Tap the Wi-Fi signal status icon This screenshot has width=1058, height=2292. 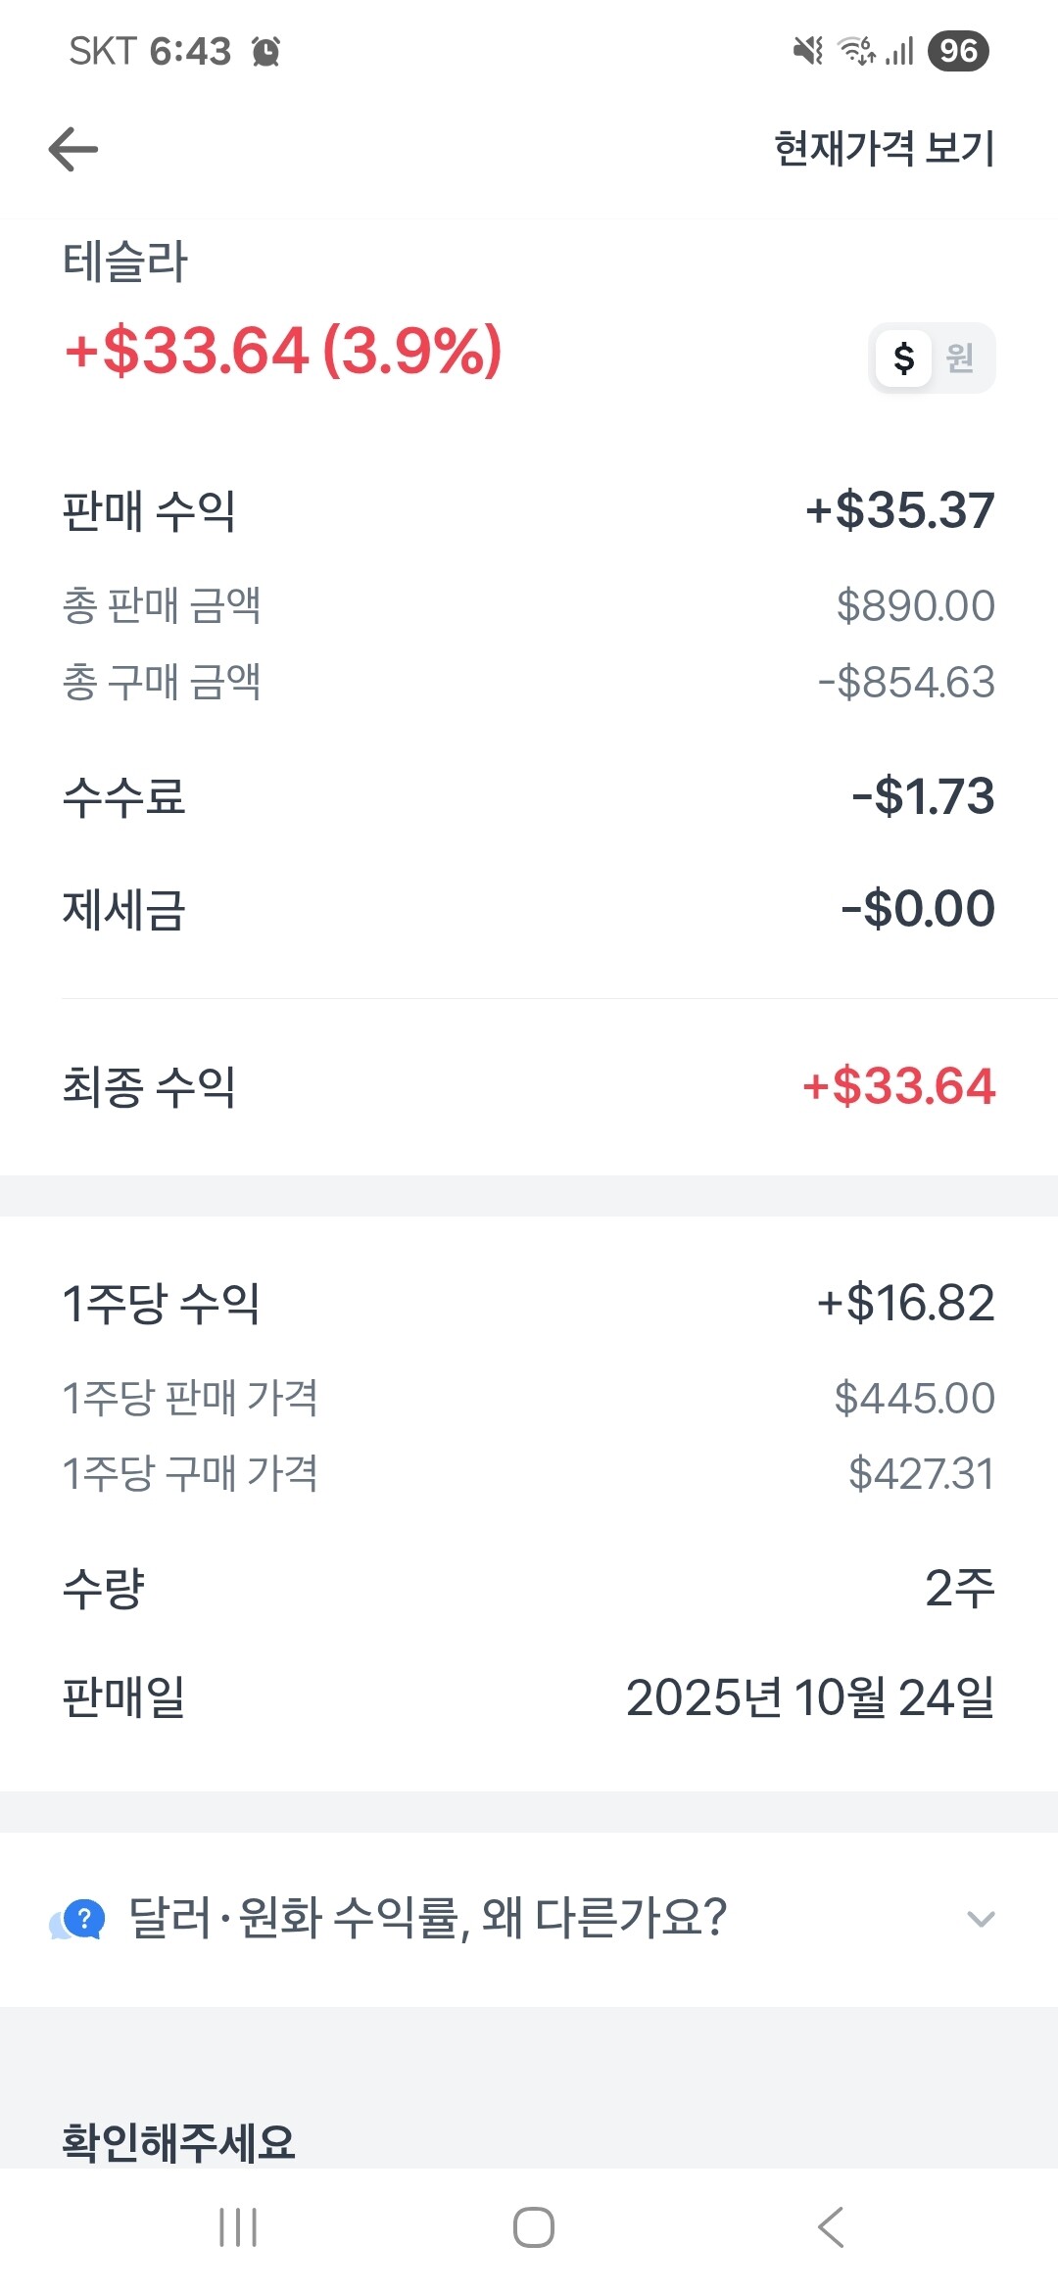pos(857,50)
